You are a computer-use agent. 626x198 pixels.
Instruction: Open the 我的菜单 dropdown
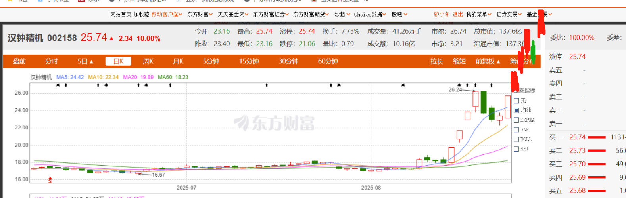click(479, 14)
